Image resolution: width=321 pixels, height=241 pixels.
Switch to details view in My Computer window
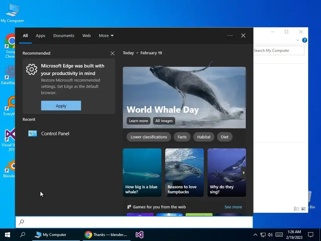tap(297, 209)
